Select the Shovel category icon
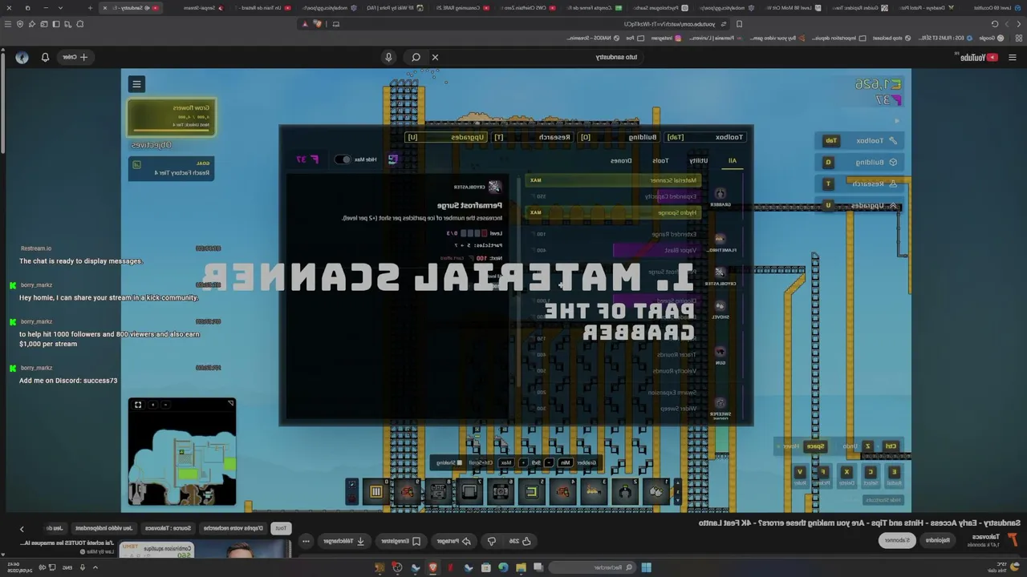The image size is (1027, 577). pyautogui.click(x=720, y=306)
